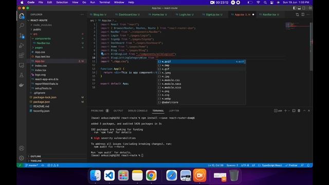Toggle the bottom panel layout icon
This screenshot has height=185, width=329.
tap(299, 8)
